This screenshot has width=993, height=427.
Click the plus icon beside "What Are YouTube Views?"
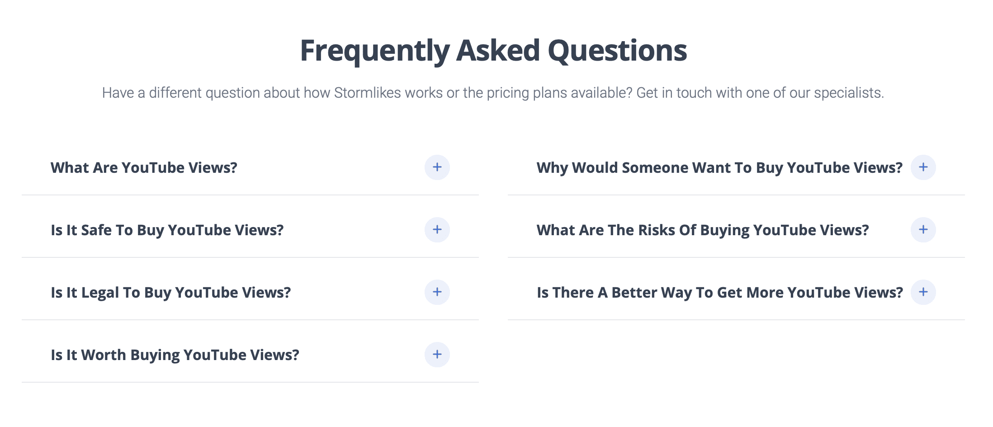pos(437,167)
